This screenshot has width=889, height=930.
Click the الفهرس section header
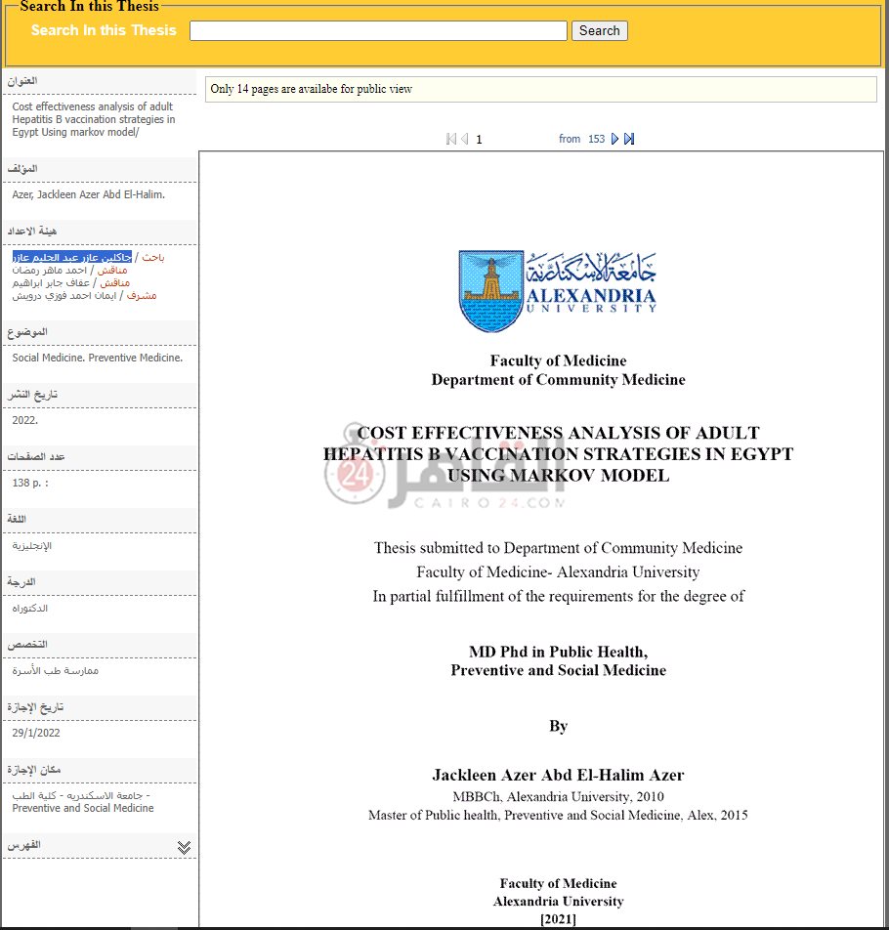[x=25, y=844]
